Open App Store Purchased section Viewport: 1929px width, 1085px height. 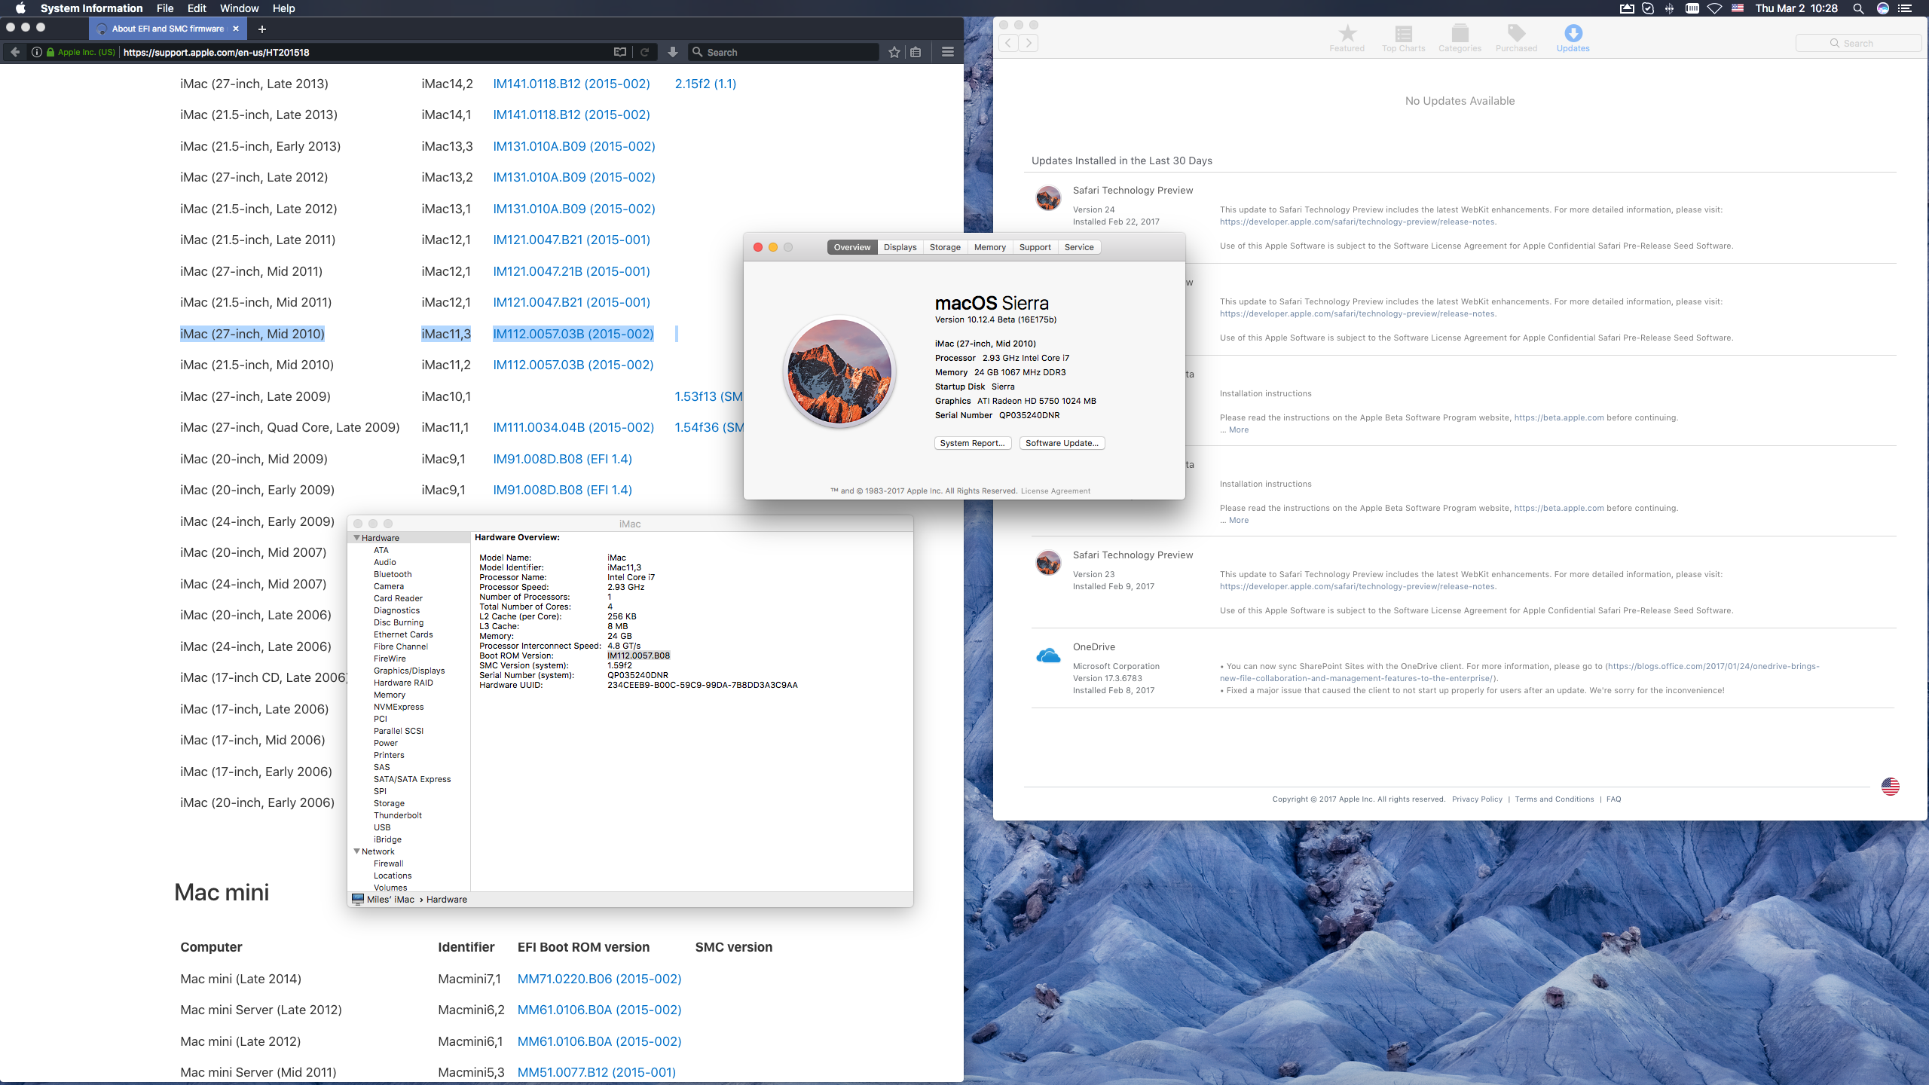[x=1516, y=38]
